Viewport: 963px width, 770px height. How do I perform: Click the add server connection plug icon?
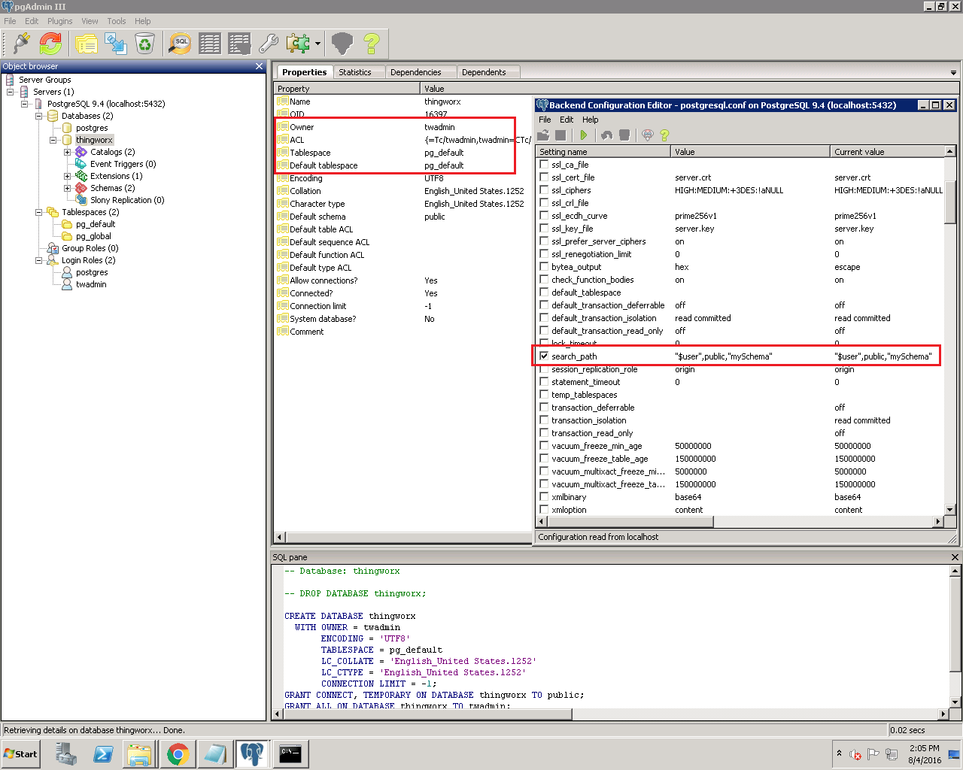[20, 44]
